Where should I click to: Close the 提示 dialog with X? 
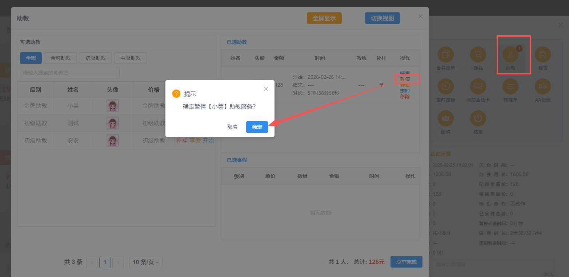click(x=266, y=89)
